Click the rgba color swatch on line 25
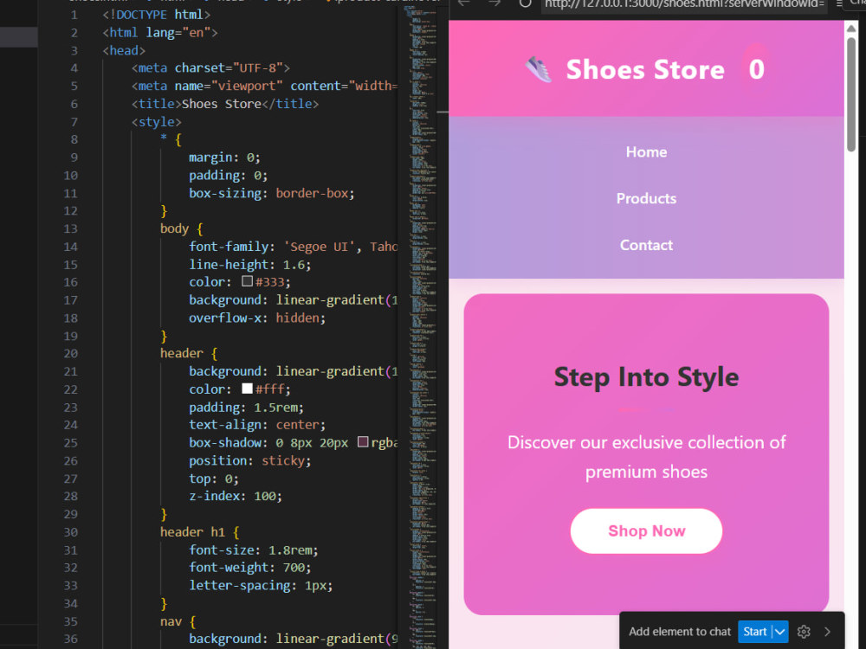The height and width of the screenshot is (649, 866). point(363,442)
